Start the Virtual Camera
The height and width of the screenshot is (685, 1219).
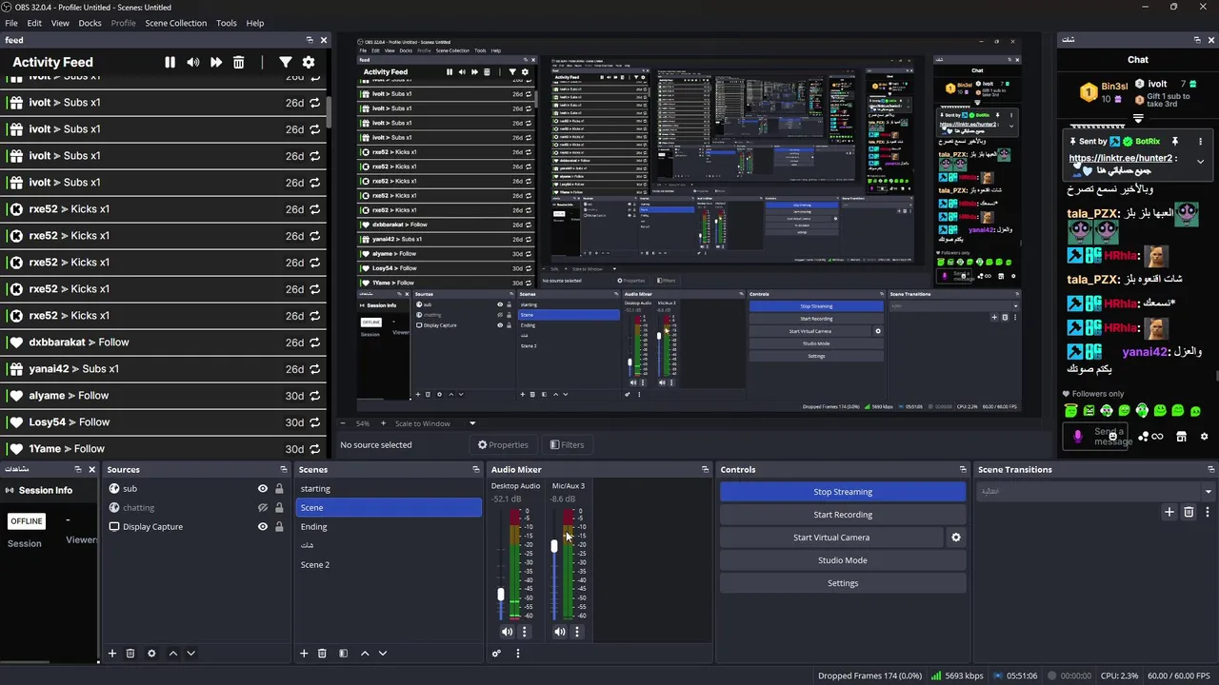[831, 538]
